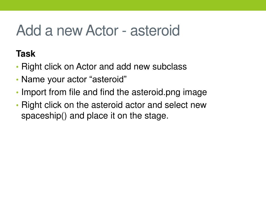Click the slide title 'Add a new Actor - asteroid'

[x=98, y=30]
